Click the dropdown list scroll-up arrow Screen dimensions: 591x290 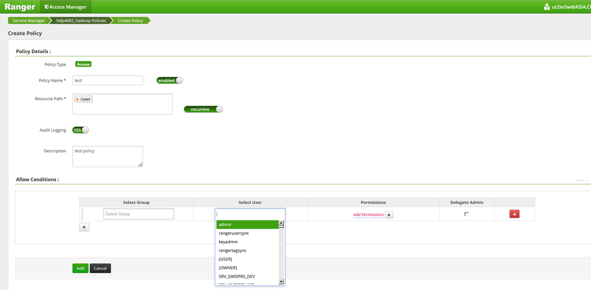coord(281,224)
